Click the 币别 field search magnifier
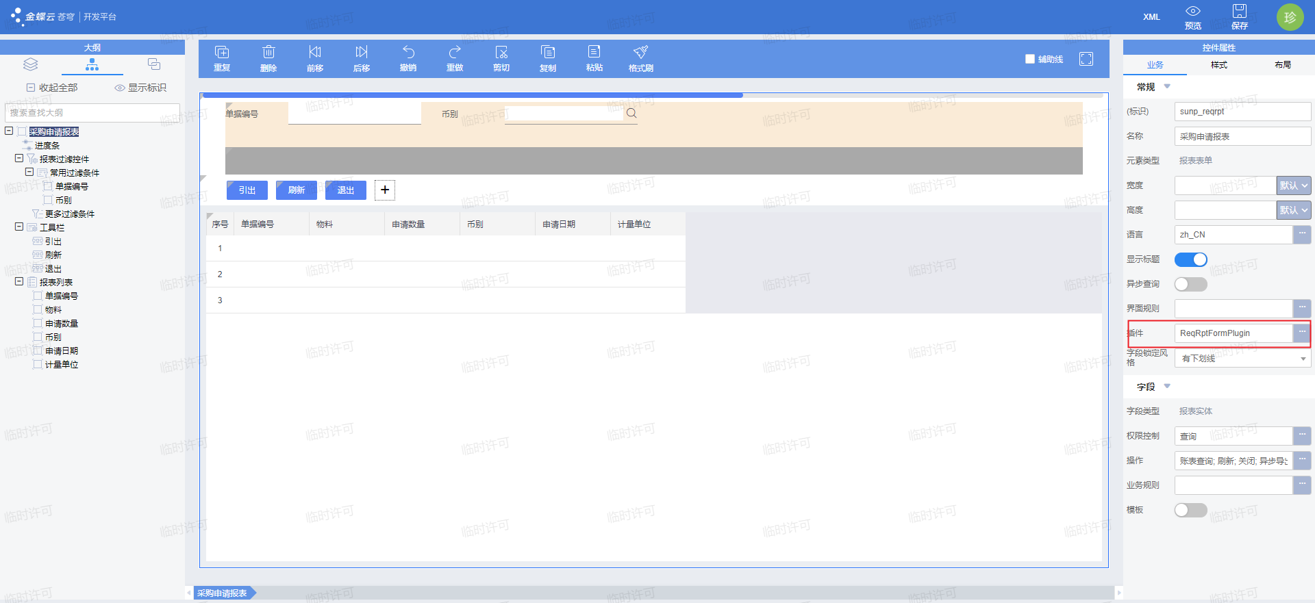This screenshot has width=1315, height=603. click(631, 114)
